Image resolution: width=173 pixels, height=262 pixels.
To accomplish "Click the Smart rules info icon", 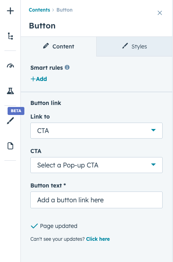I will click(67, 67).
